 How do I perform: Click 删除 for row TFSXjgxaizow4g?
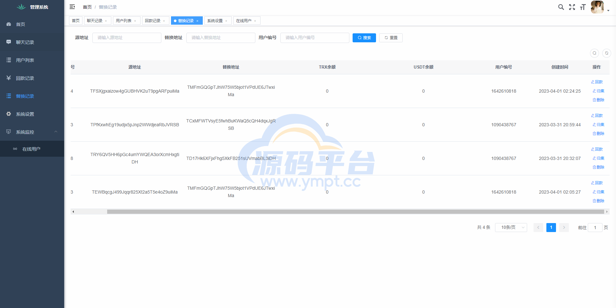pyautogui.click(x=598, y=100)
